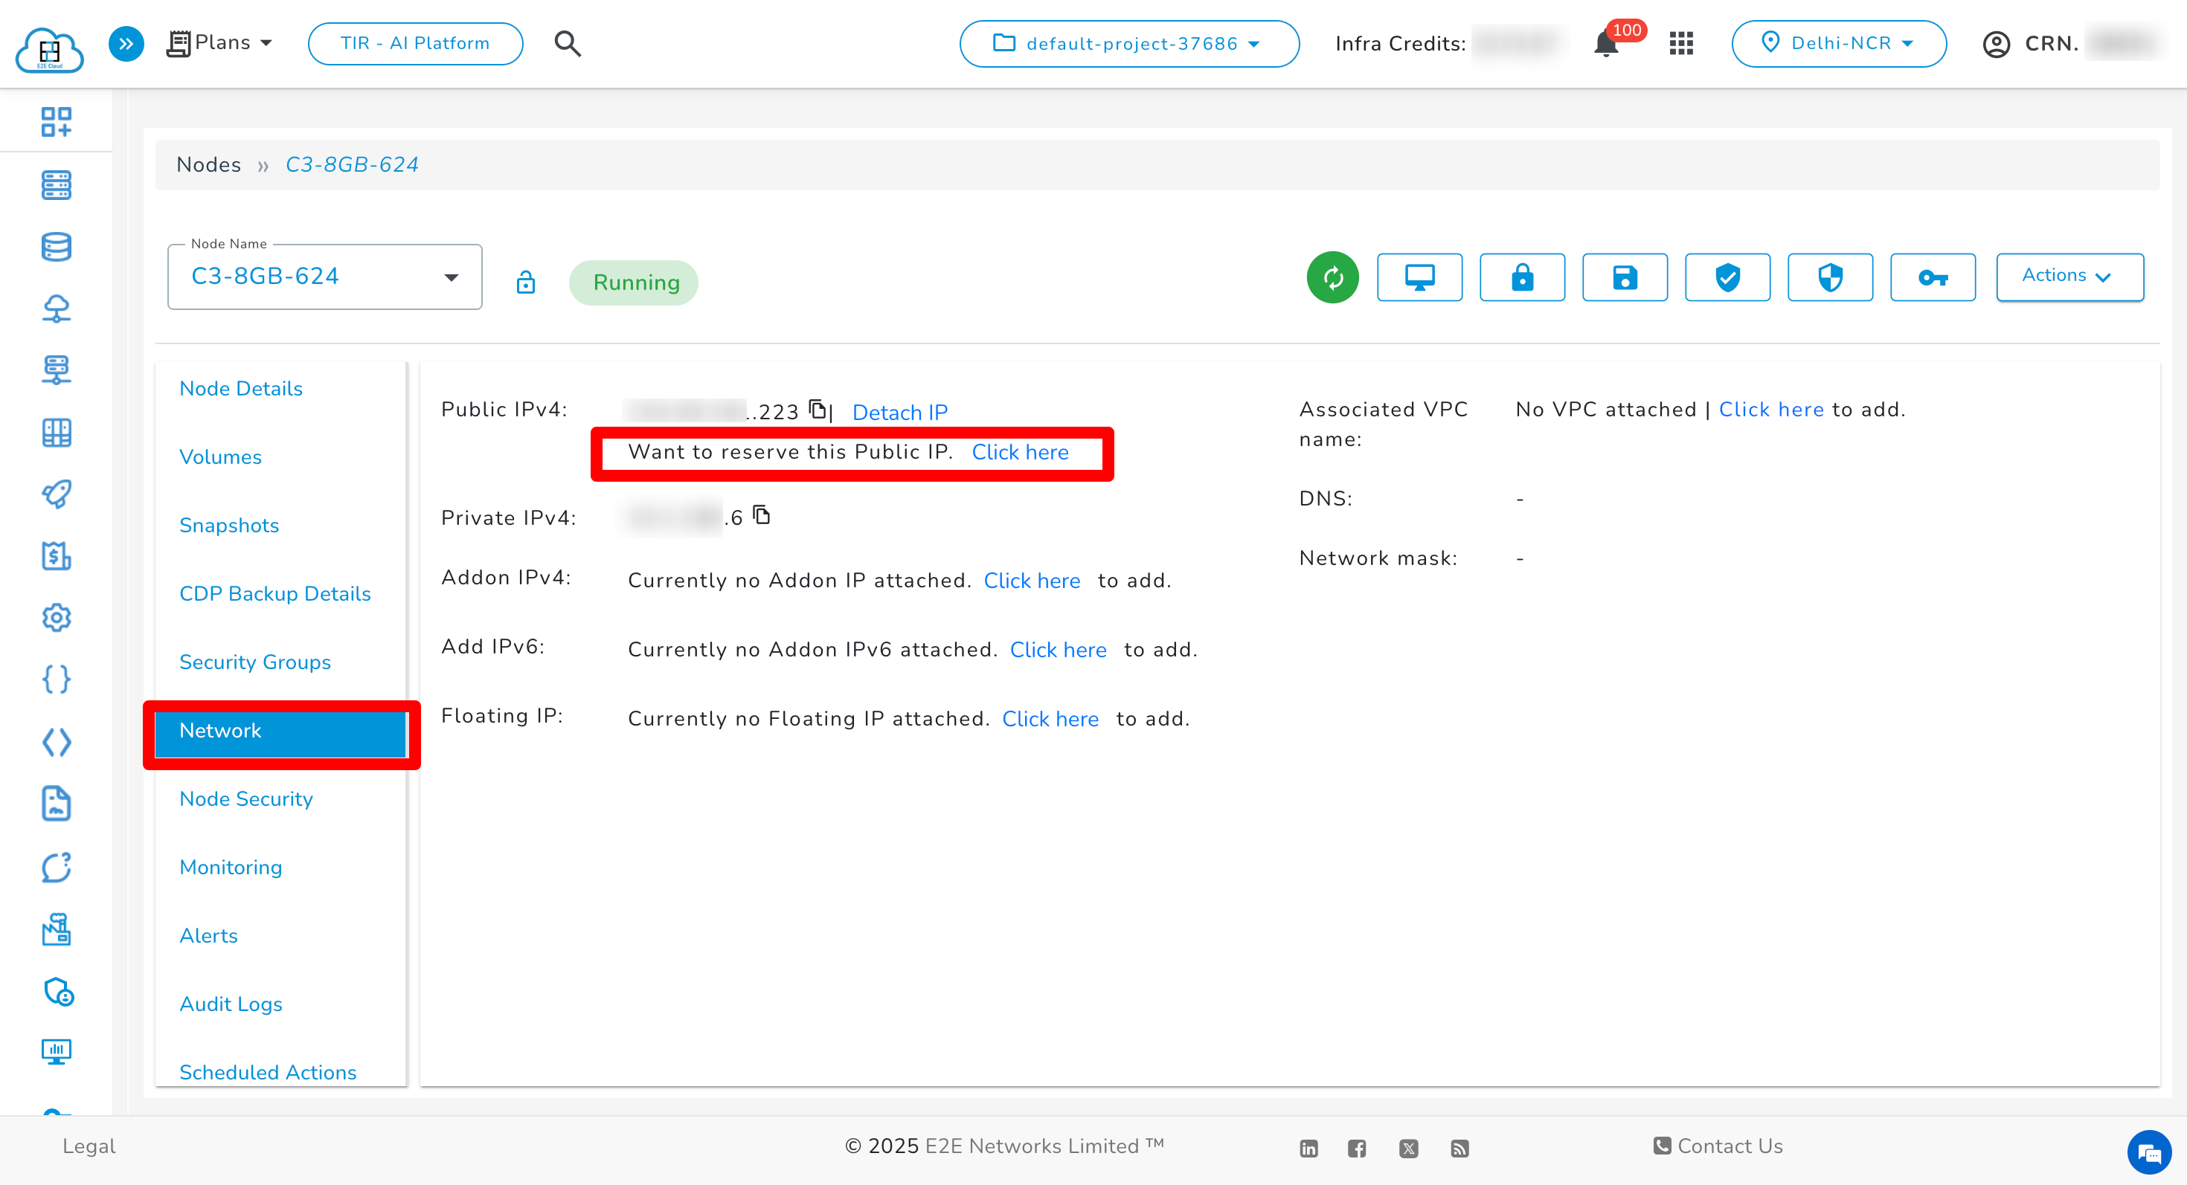
Task: Expand the Plans dropdown
Action: click(219, 42)
